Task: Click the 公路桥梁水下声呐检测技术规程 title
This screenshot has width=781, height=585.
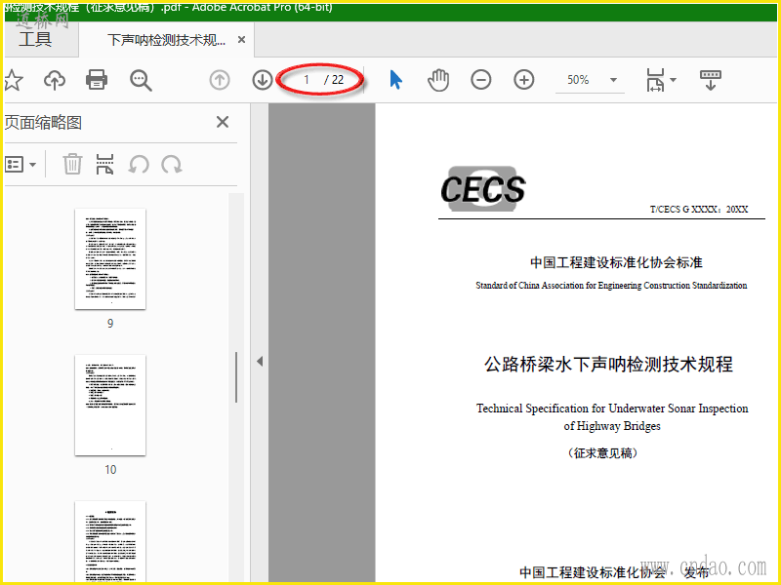Action: 608,364
